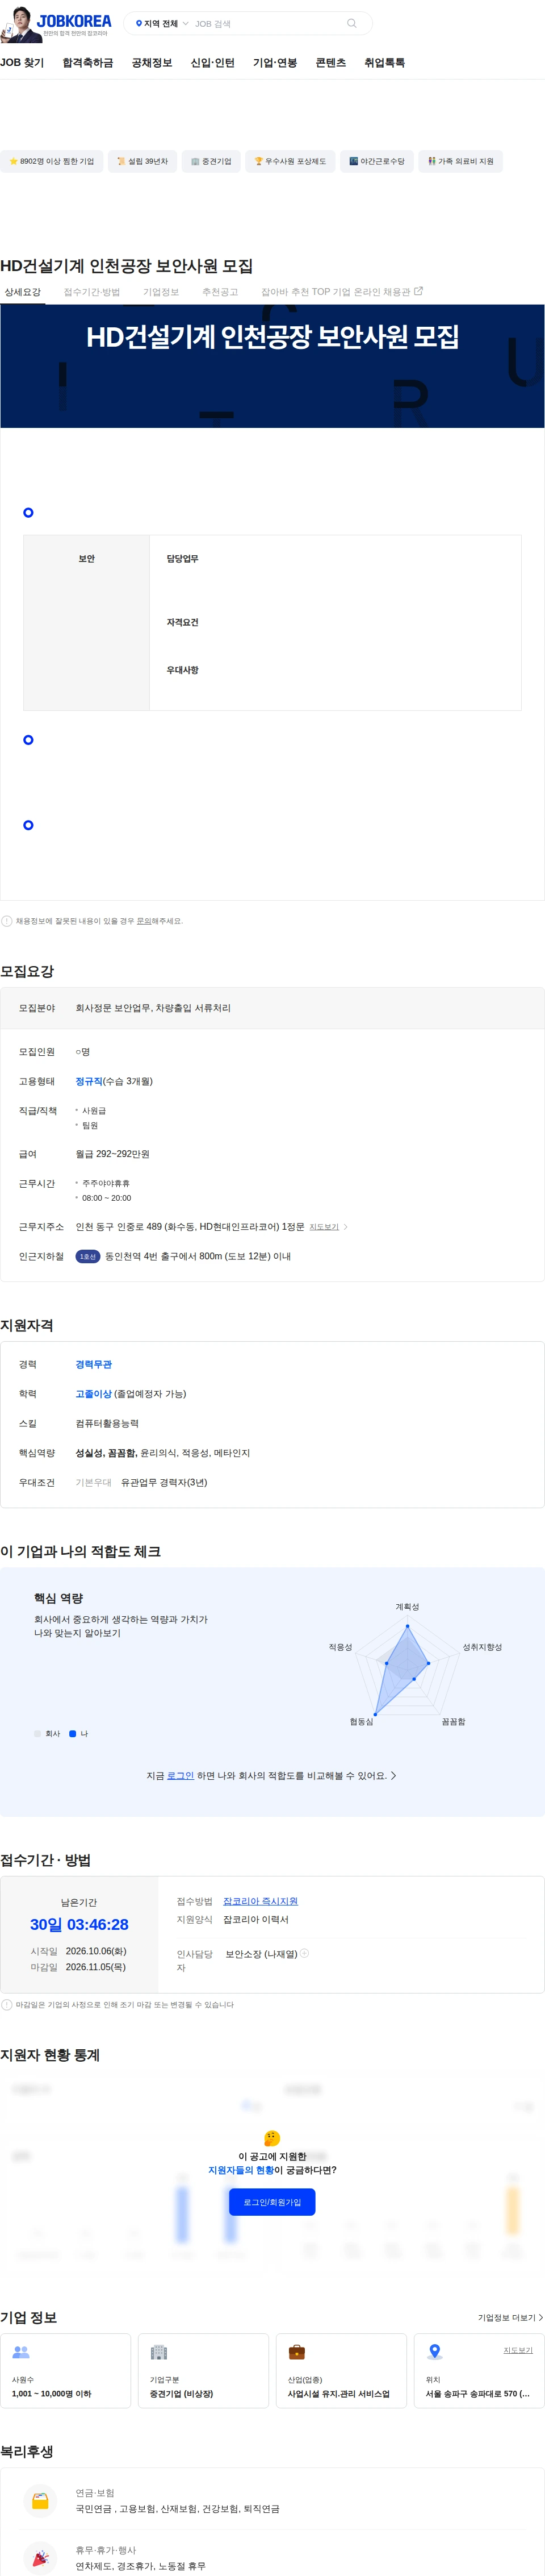Open the 잡코리아 즉시지원 link

click(261, 1901)
